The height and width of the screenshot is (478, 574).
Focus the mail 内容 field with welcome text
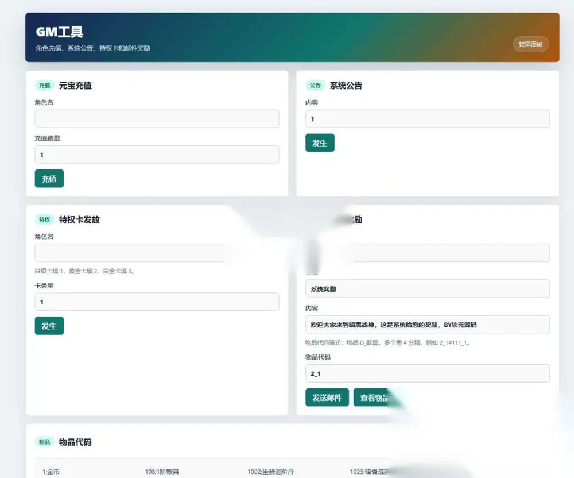coord(428,325)
